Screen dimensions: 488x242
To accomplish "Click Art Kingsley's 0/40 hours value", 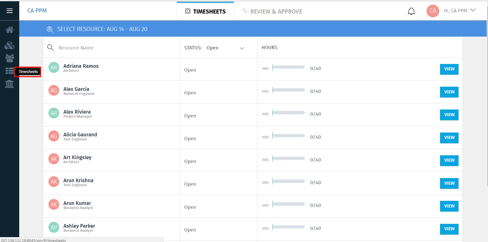I will point(315,160).
